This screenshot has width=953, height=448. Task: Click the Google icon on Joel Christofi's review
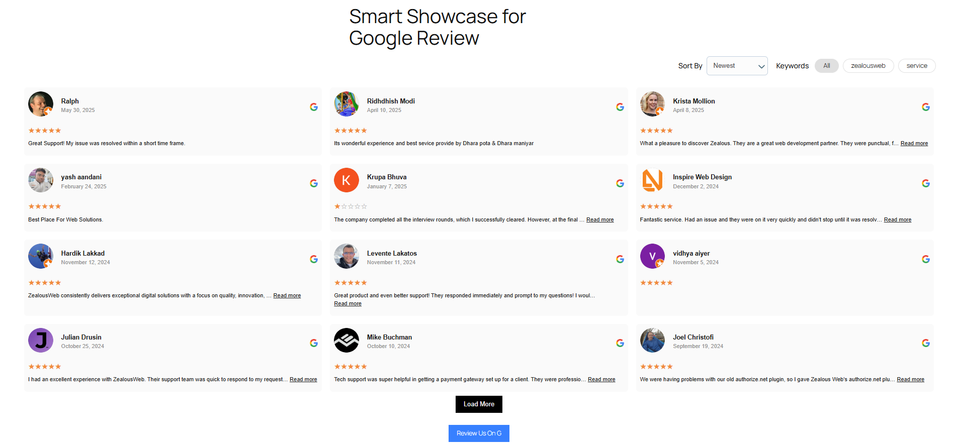pyautogui.click(x=926, y=343)
